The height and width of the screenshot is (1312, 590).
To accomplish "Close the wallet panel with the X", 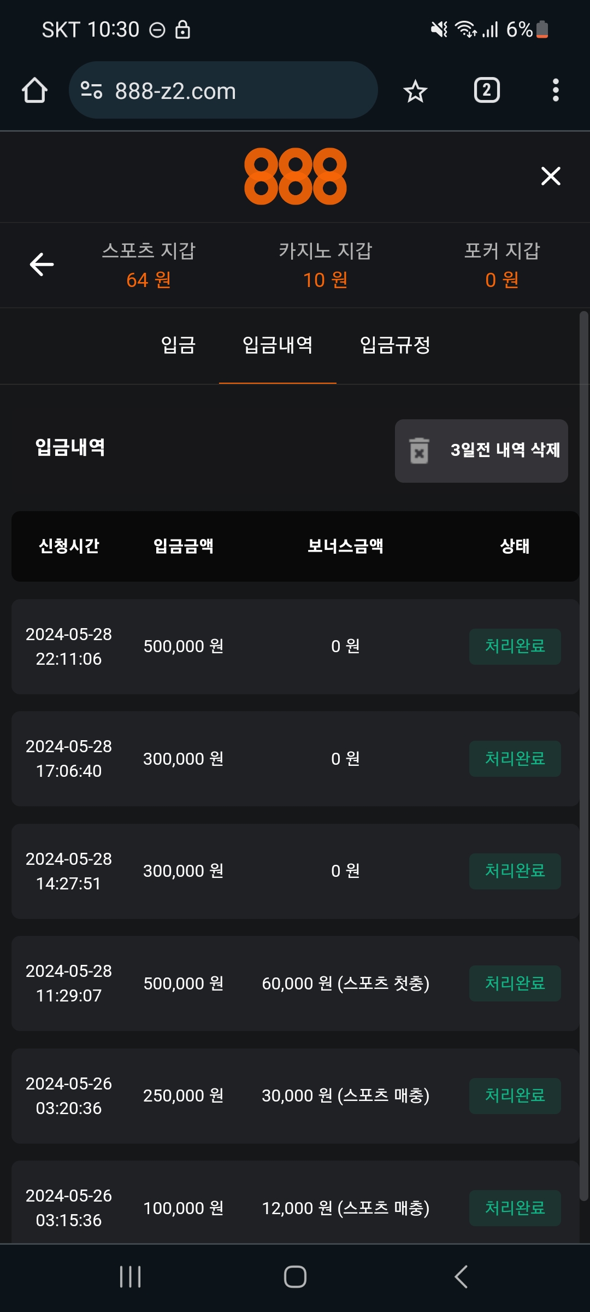I will click(551, 176).
